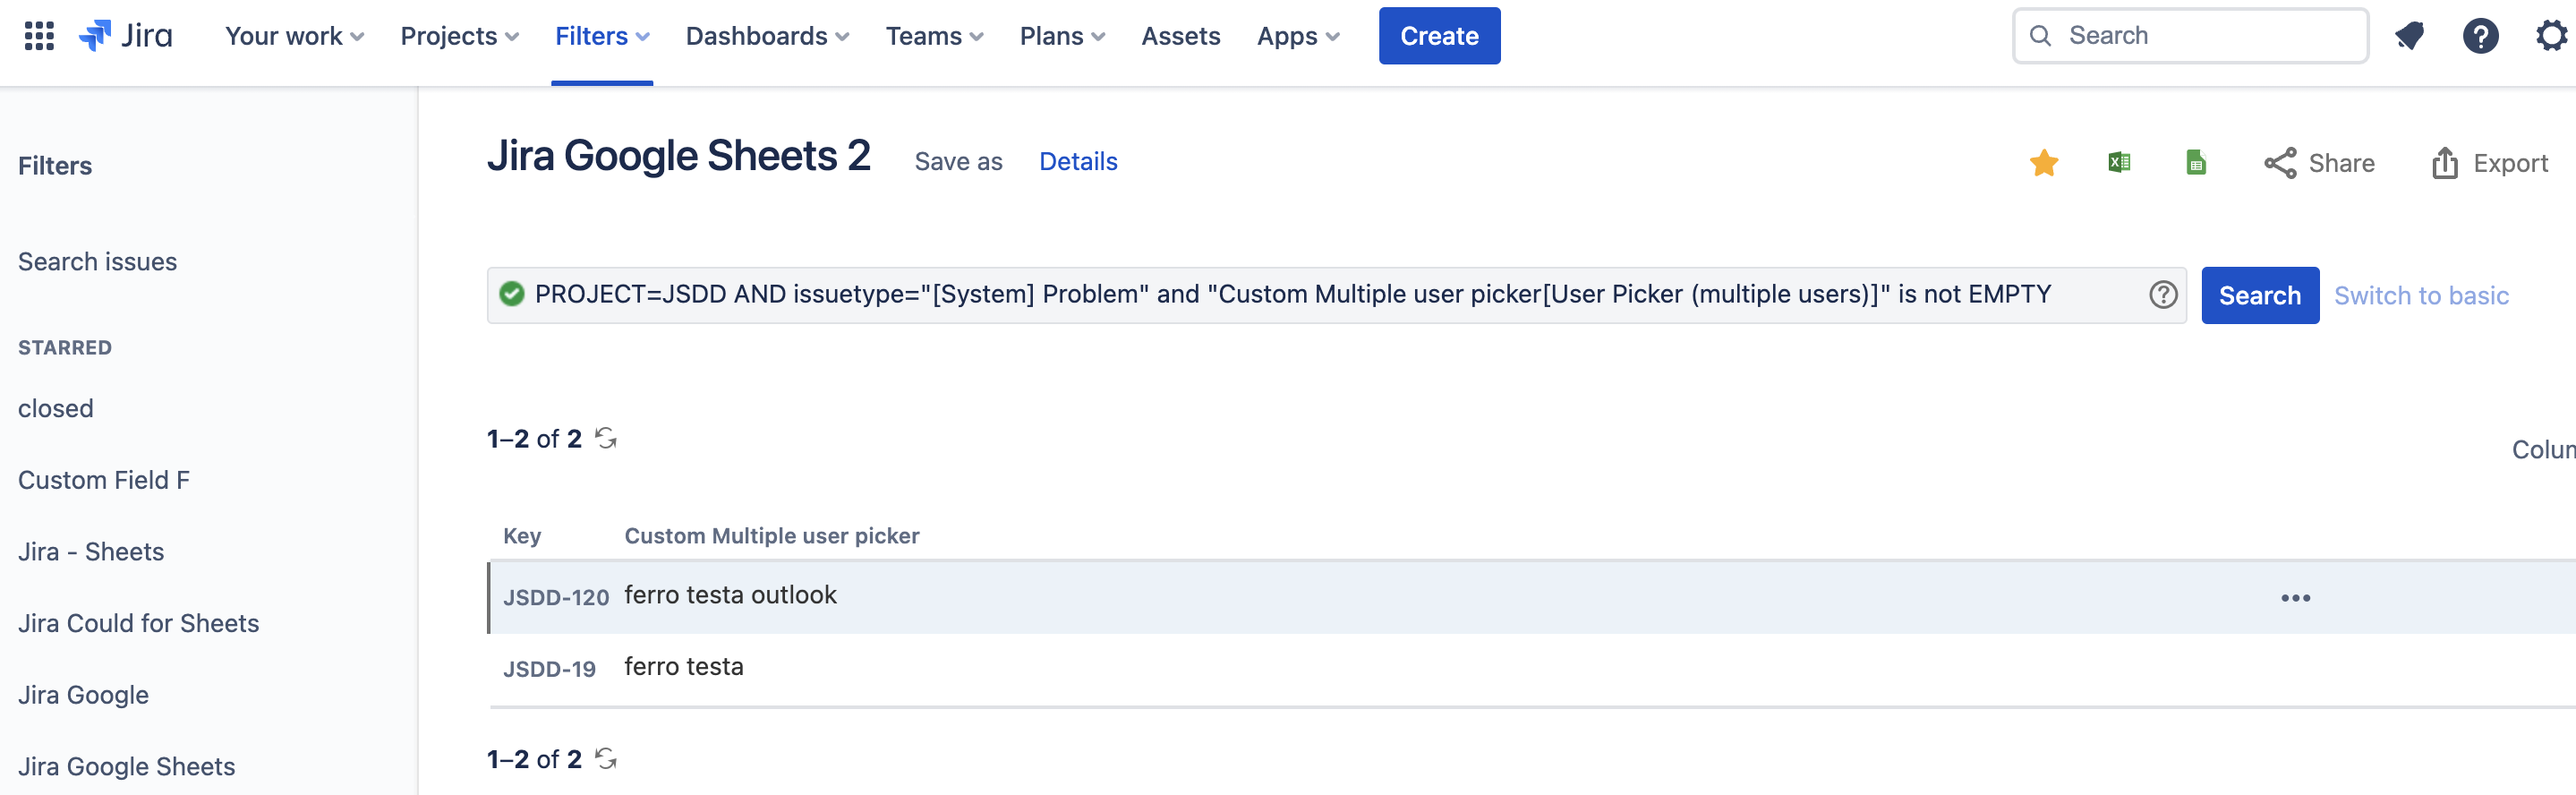Open settings gear icon
The image size is (2576, 795).
(2553, 36)
